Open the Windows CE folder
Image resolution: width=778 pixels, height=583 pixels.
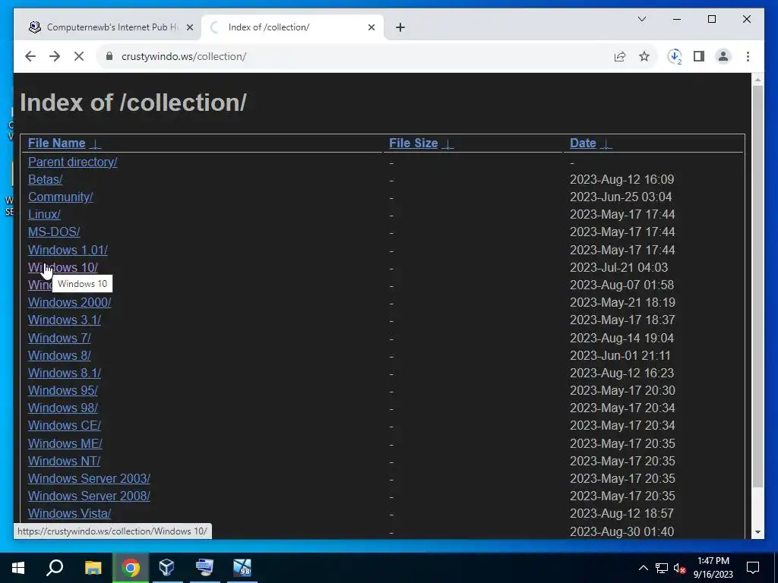click(x=64, y=425)
